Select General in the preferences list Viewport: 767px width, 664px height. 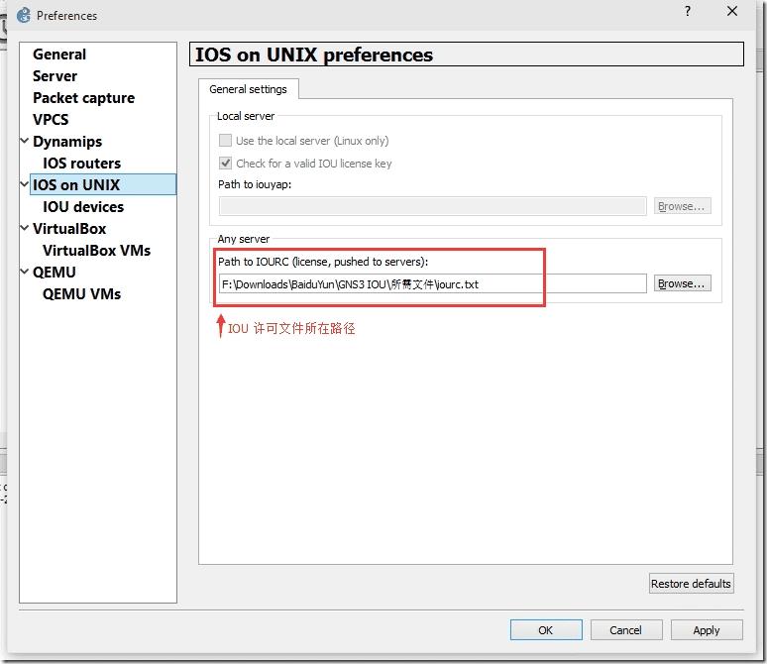tap(59, 55)
